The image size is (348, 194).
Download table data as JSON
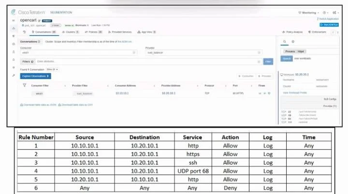pyautogui.click(x=38, y=105)
